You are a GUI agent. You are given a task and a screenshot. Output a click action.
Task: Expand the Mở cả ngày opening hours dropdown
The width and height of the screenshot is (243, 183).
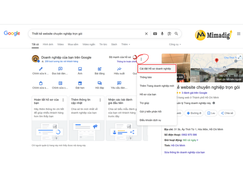tap(191, 140)
